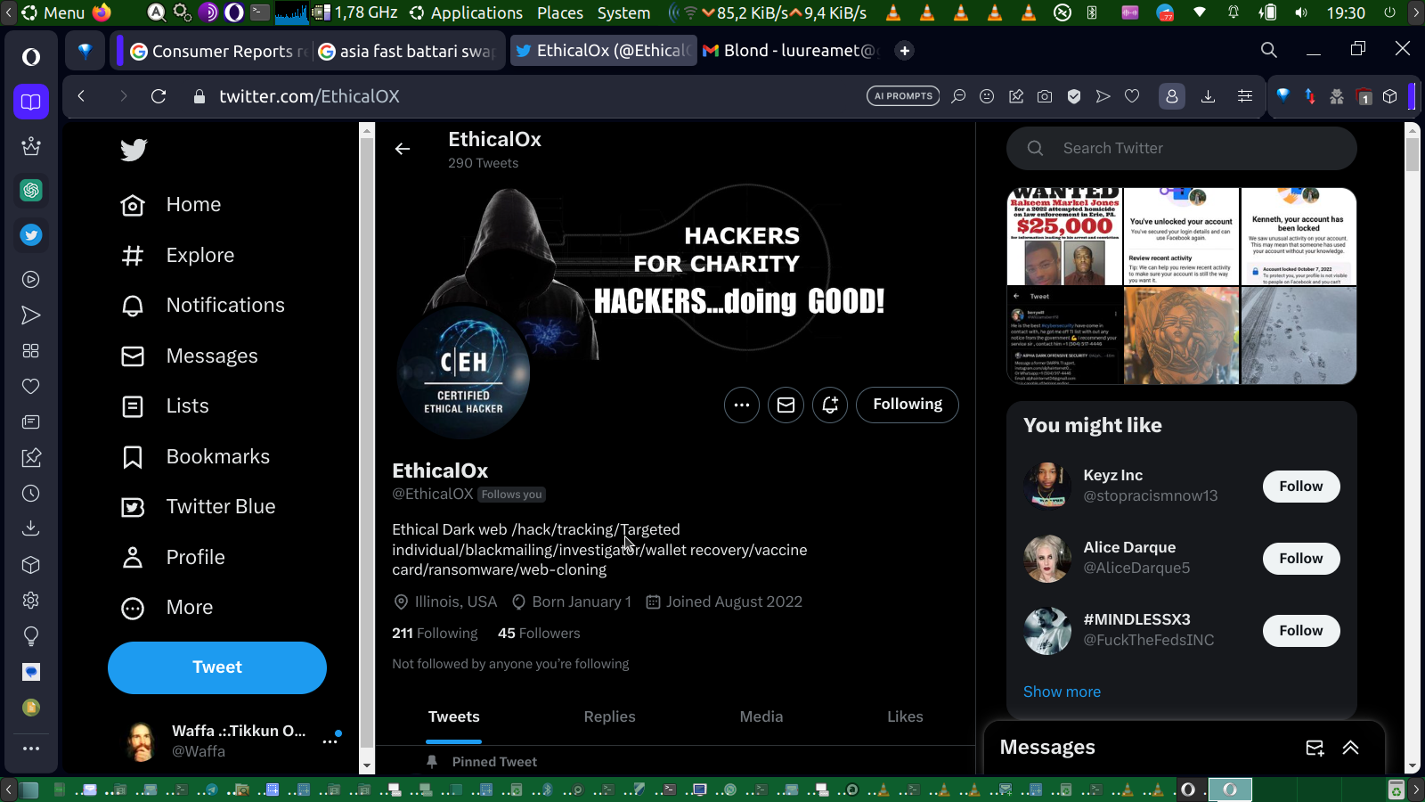Viewport: 1425px width, 802px height.
Task: Switch to asia fast battari swap tab
Action: 408,51
